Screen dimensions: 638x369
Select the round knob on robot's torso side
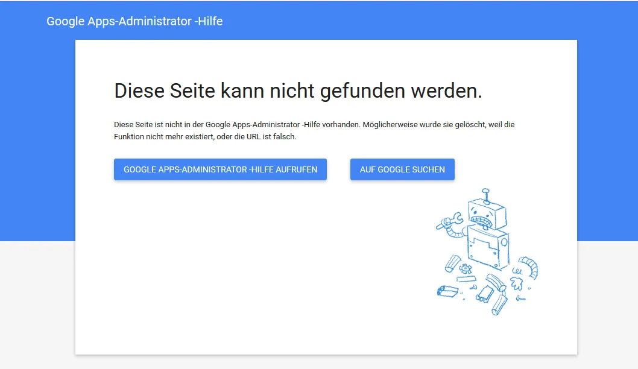[504, 242]
